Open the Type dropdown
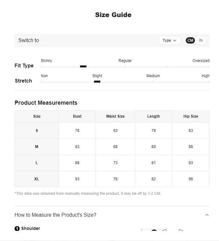This screenshot has height=241, width=219. pyautogui.click(x=170, y=40)
